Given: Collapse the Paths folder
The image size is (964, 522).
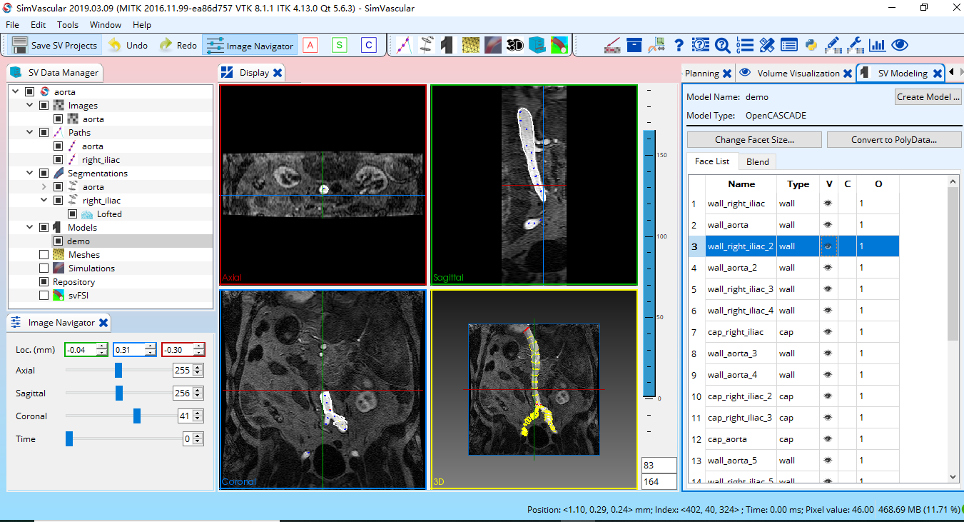Looking at the screenshot, I should click(x=29, y=133).
